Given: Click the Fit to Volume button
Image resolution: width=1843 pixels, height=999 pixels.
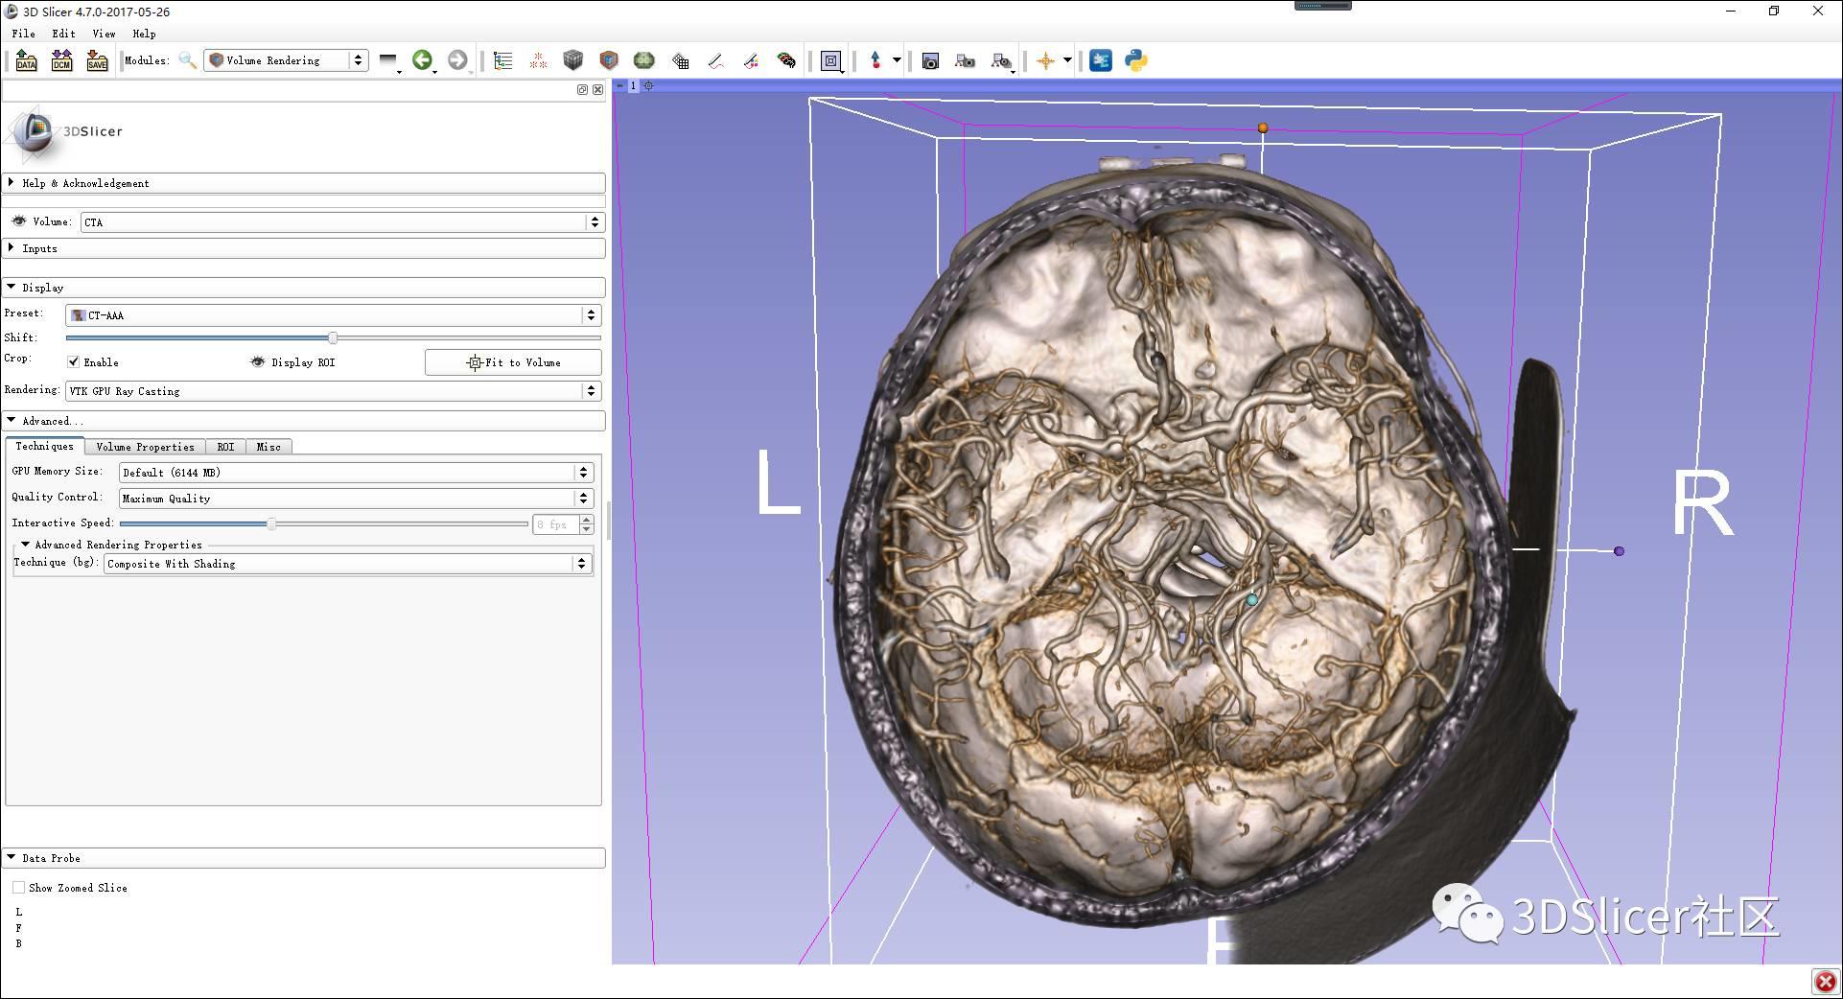Looking at the screenshot, I should [513, 362].
